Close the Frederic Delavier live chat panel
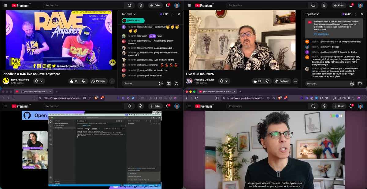The width and height of the screenshot is (367, 189). (362, 14)
